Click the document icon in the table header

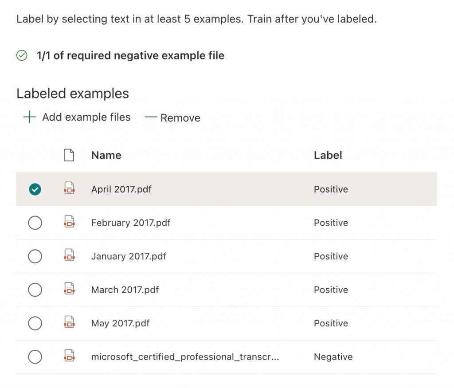(69, 155)
